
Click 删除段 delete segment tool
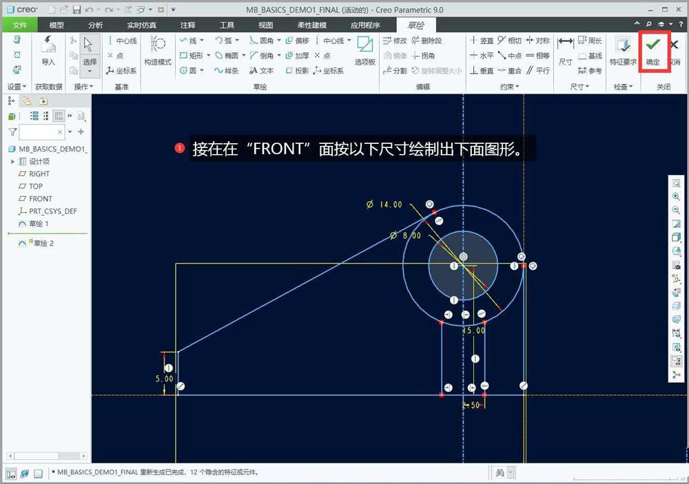point(427,41)
